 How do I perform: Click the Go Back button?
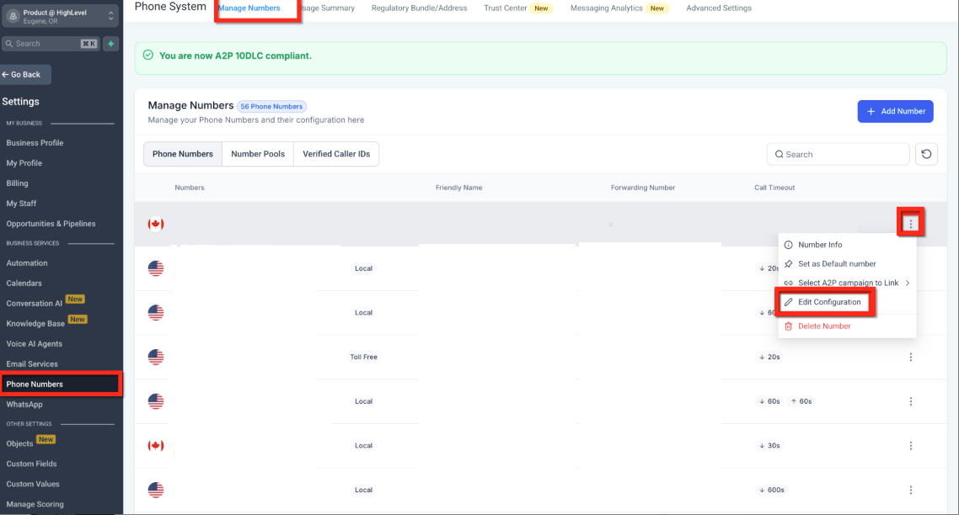point(25,74)
